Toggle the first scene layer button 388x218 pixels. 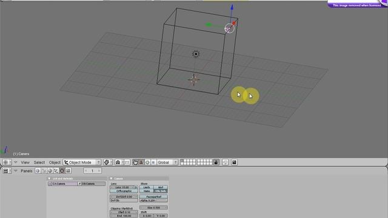(182, 161)
